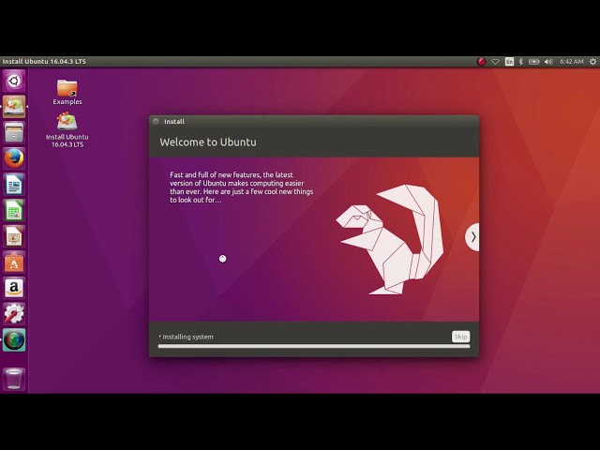Click the Install Ubuntu 16.04.3 LTS panel title
The image size is (600, 450).
(44, 62)
